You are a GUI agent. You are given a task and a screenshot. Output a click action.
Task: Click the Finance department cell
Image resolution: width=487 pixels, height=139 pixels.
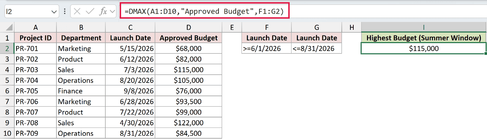(81, 91)
